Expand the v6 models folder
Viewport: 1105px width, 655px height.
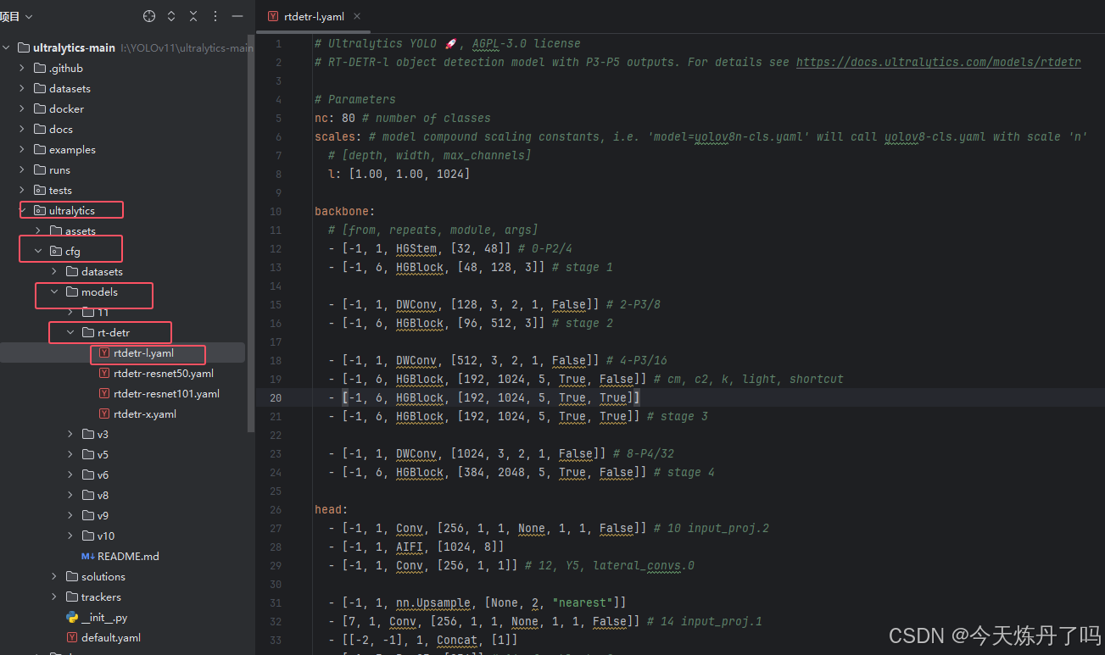[x=71, y=475]
